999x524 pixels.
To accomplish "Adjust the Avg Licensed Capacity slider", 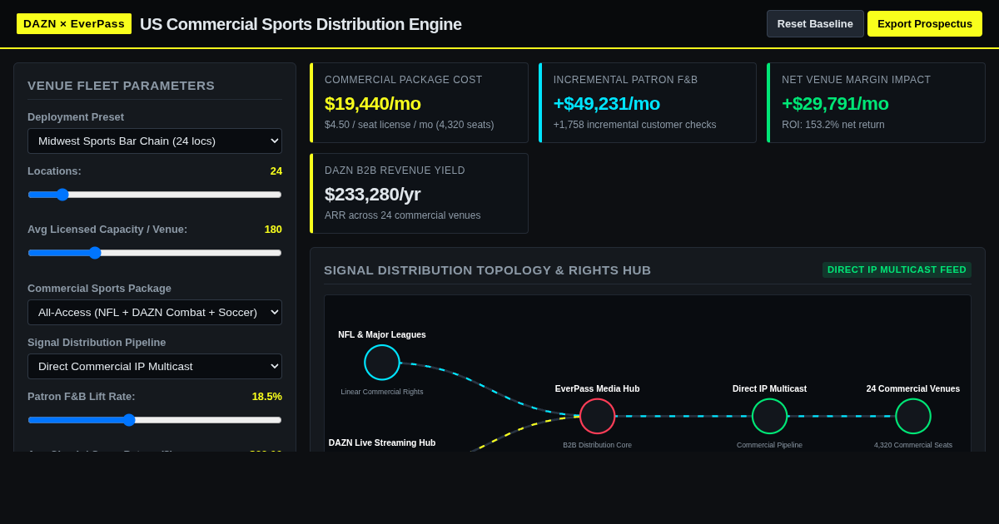I will click(x=155, y=253).
